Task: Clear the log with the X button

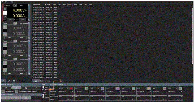Action: click(x=36, y=88)
